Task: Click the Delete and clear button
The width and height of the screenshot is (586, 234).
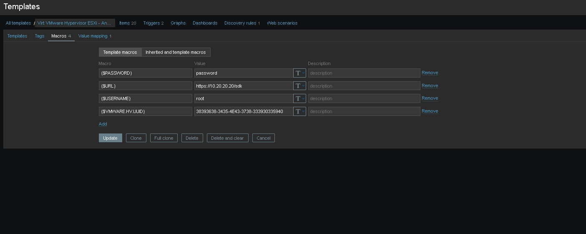Action: (x=227, y=138)
